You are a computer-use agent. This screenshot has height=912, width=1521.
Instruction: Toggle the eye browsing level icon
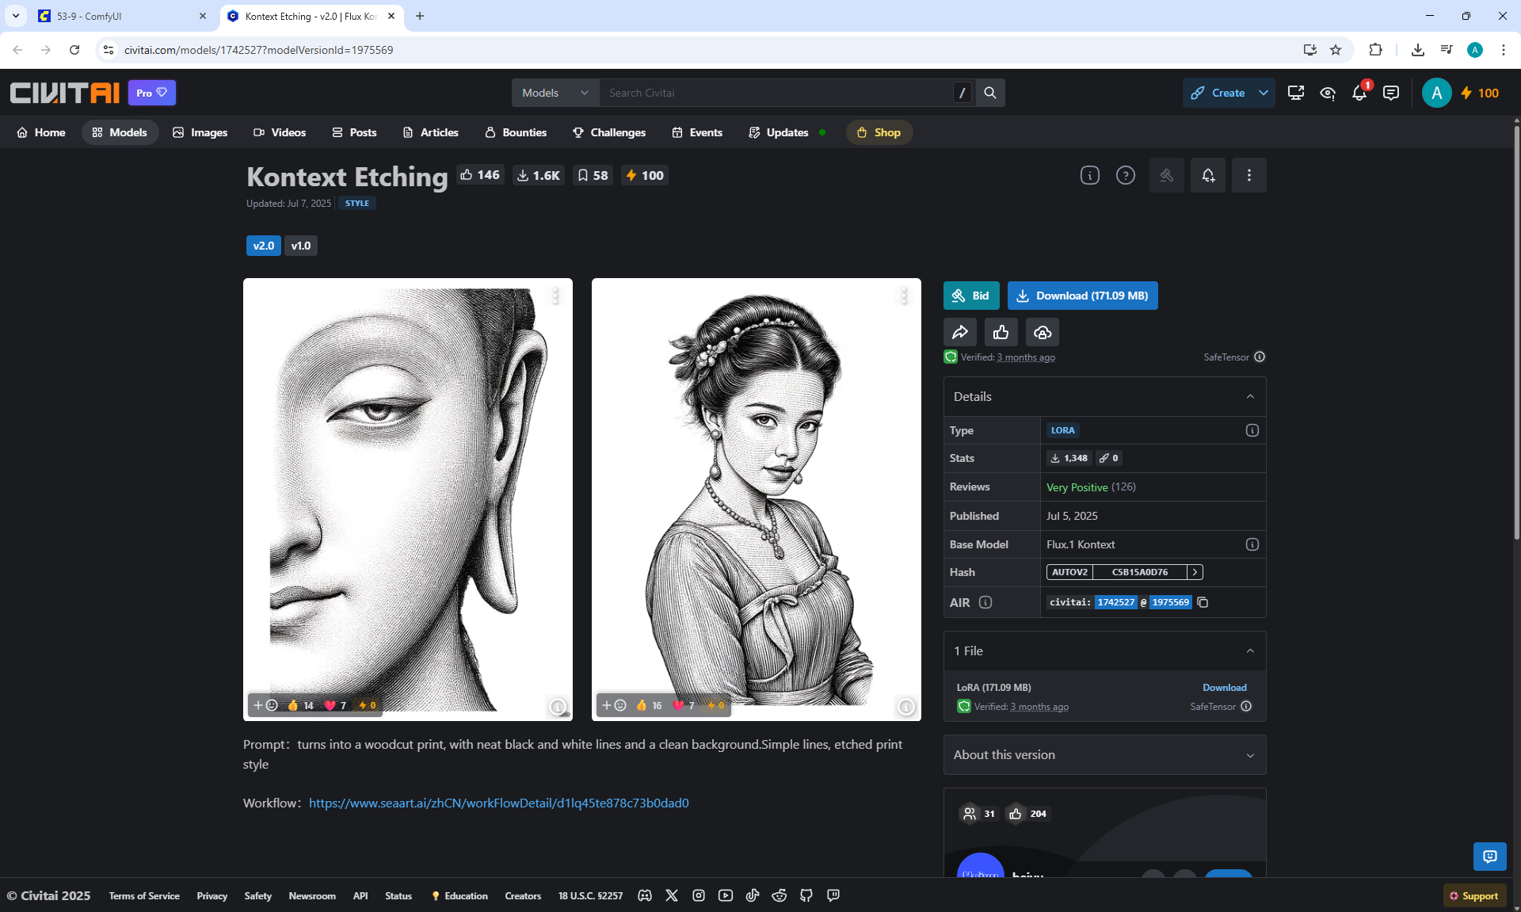1328,93
